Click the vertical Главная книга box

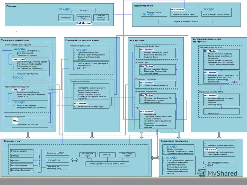[x=40, y=161]
